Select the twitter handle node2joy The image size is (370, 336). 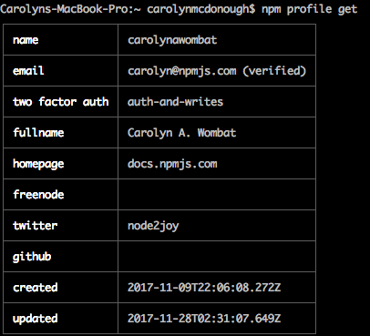coord(153,226)
